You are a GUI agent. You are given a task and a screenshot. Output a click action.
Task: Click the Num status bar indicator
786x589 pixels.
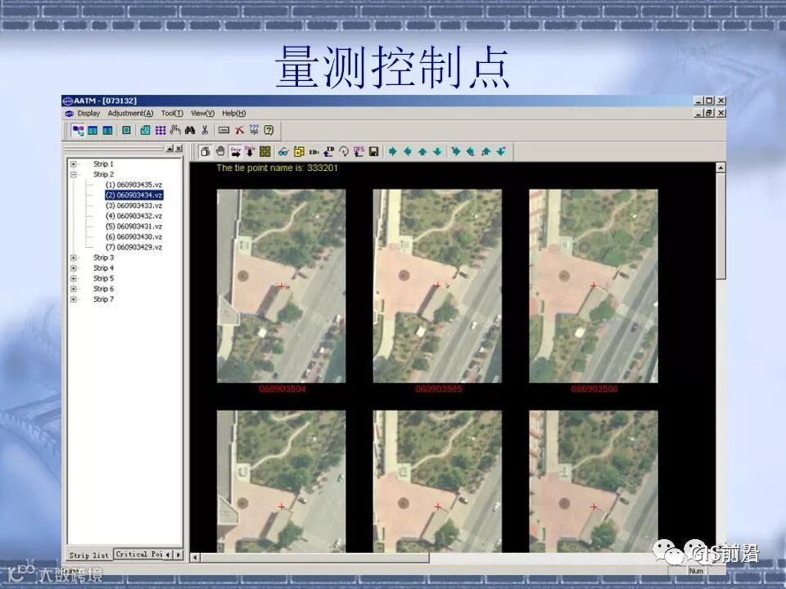pyautogui.click(x=696, y=571)
